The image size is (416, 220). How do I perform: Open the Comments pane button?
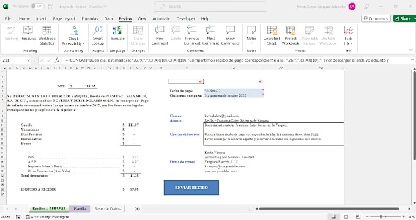pyautogui.click(x=376, y=18)
